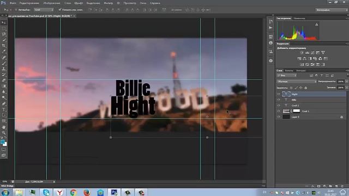349x196 pixels.
Task: Open the status bar info arrow
Action: [54, 182]
